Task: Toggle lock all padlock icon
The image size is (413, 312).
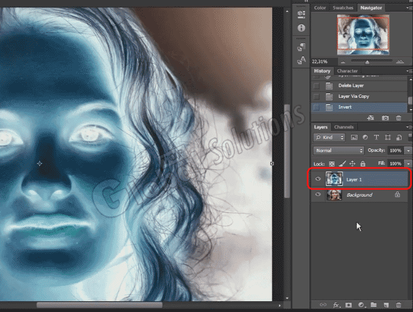Action: click(362, 164)
